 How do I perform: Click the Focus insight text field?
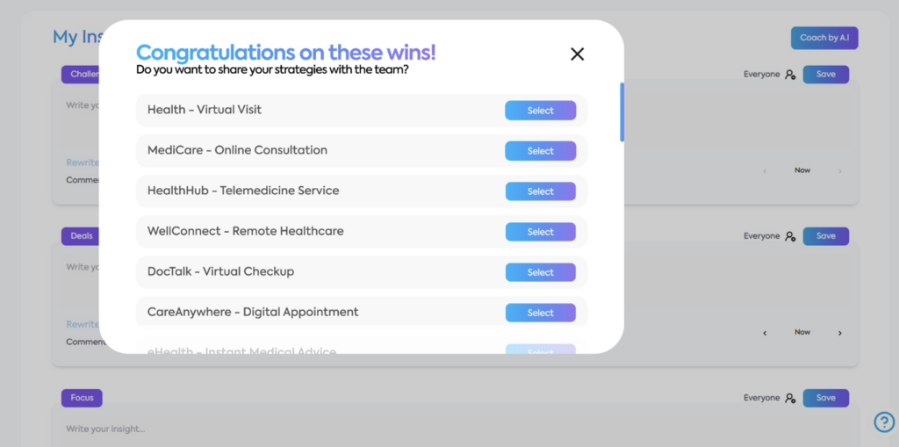pyautogui.click(x=456, y=429)
